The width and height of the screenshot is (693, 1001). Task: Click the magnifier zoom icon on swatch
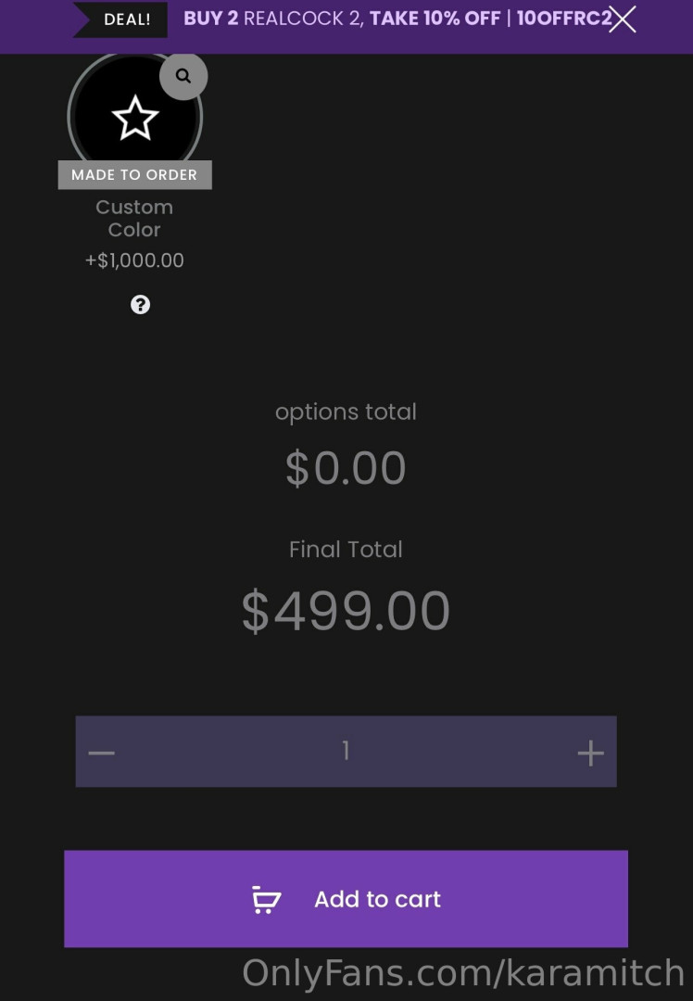coord(183,76)
